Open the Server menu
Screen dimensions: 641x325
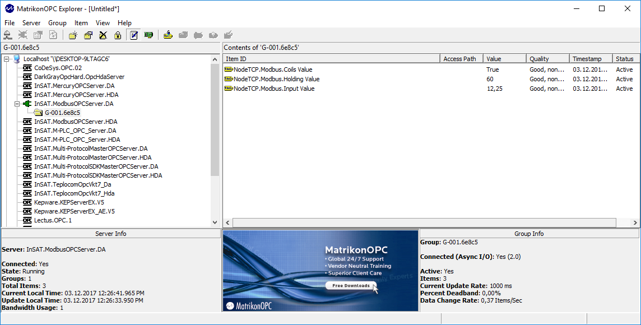31,23
